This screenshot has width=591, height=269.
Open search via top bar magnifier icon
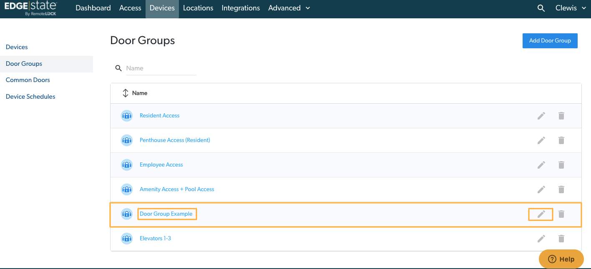click(541, 8)
